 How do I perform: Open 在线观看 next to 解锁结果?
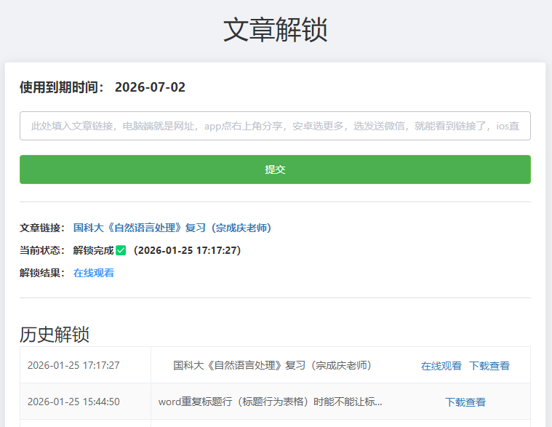tap(93, 273)
